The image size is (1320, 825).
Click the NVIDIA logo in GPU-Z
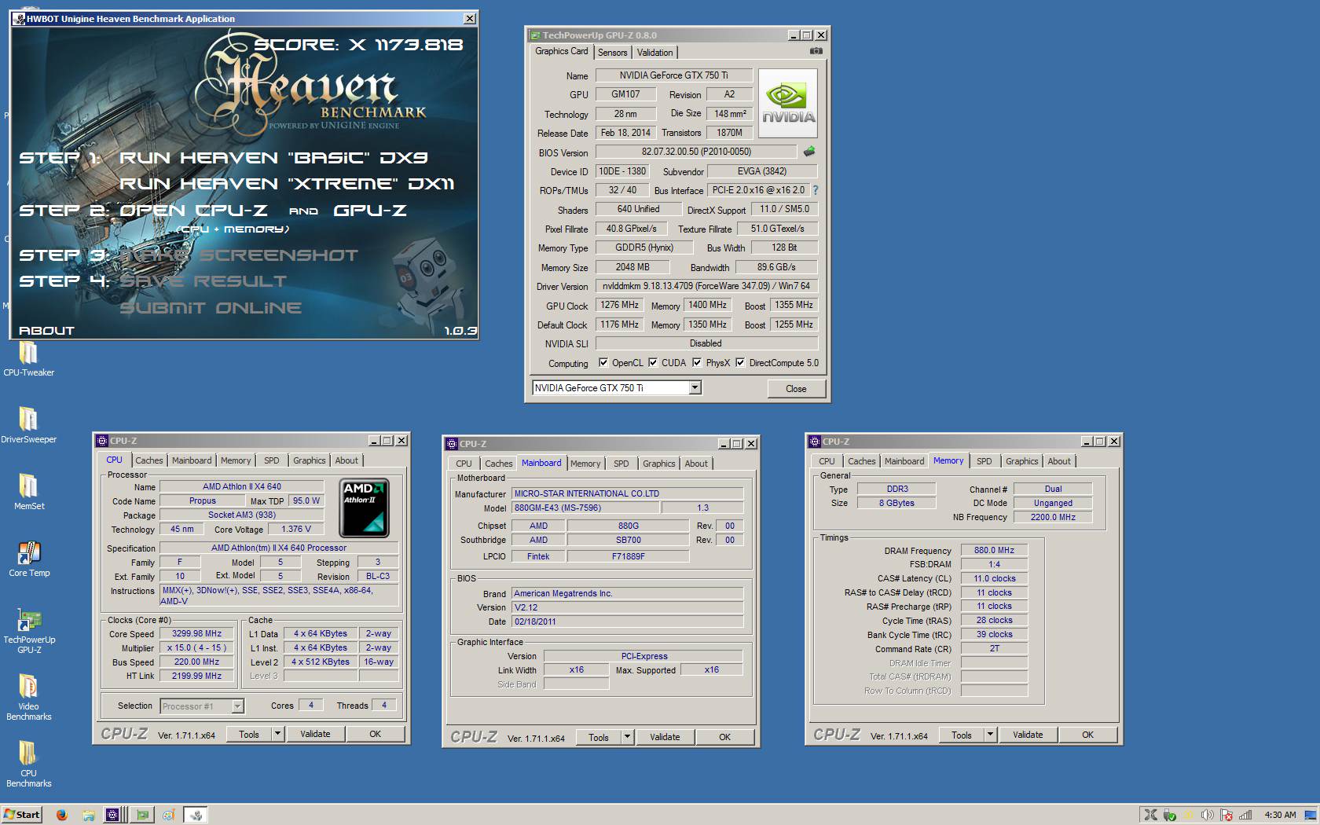(787, 104)
